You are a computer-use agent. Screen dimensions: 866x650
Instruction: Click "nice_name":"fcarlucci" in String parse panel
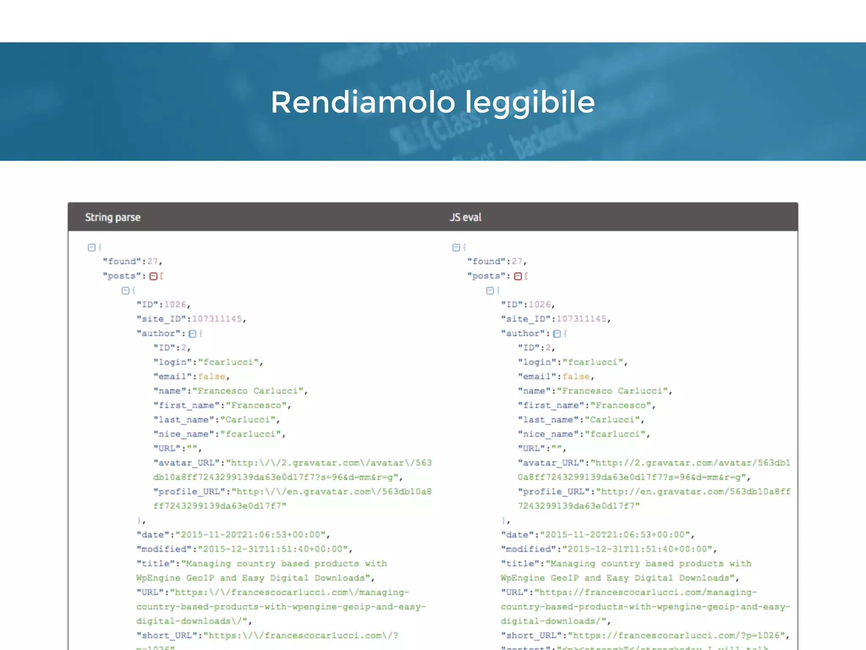pos(219,434)
